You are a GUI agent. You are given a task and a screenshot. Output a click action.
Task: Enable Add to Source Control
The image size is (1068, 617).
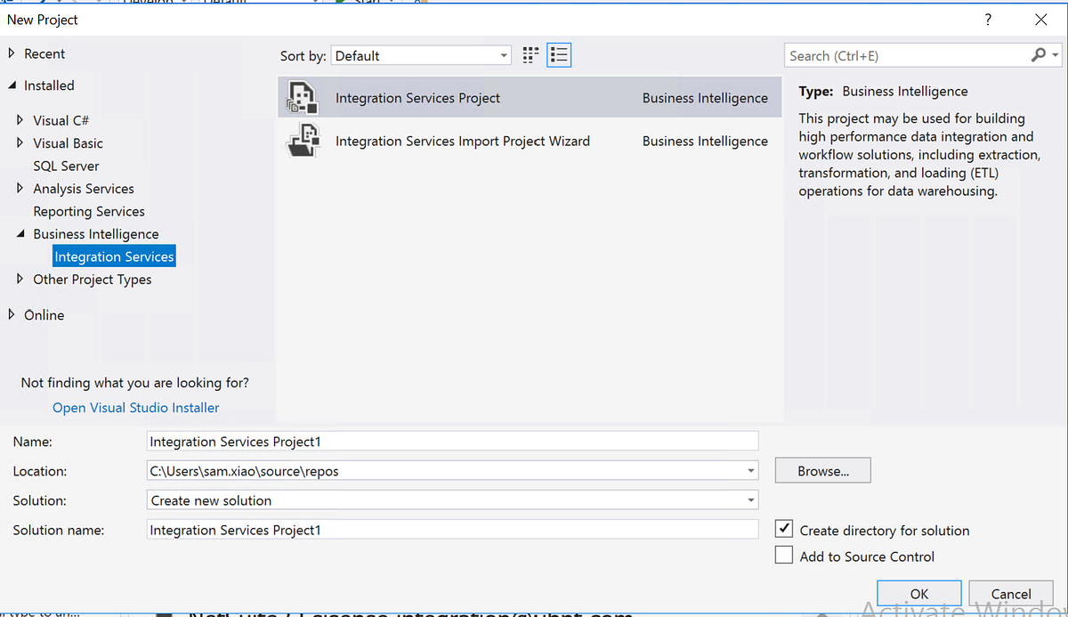pyautogui.click(x=784, y=555)
